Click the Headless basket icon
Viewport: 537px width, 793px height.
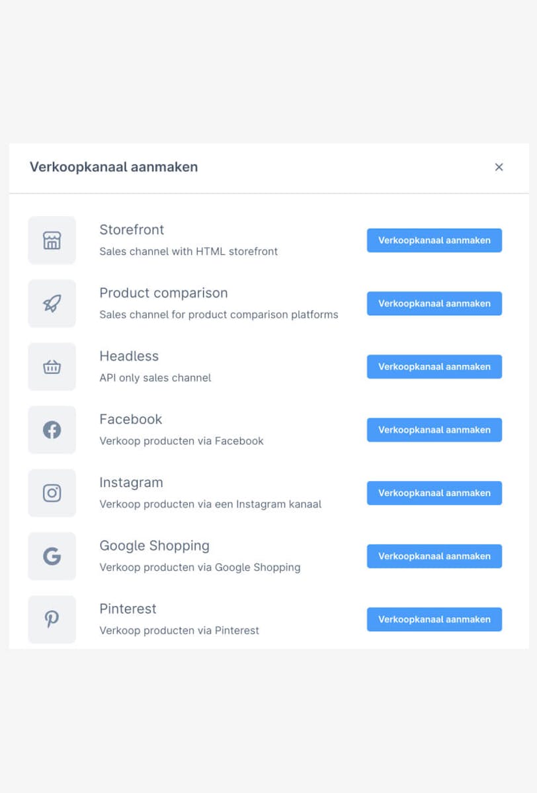(x=52, y=367)
